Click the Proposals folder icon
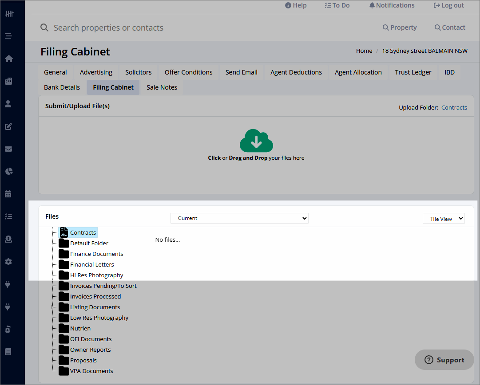Screen dimensions: 480x385 (x=63, y=361)
